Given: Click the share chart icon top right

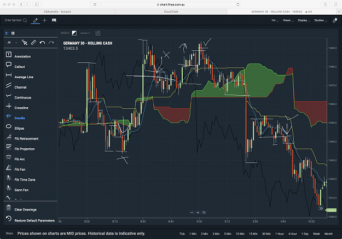Looking at the screenshot, I should coord(335,20).
